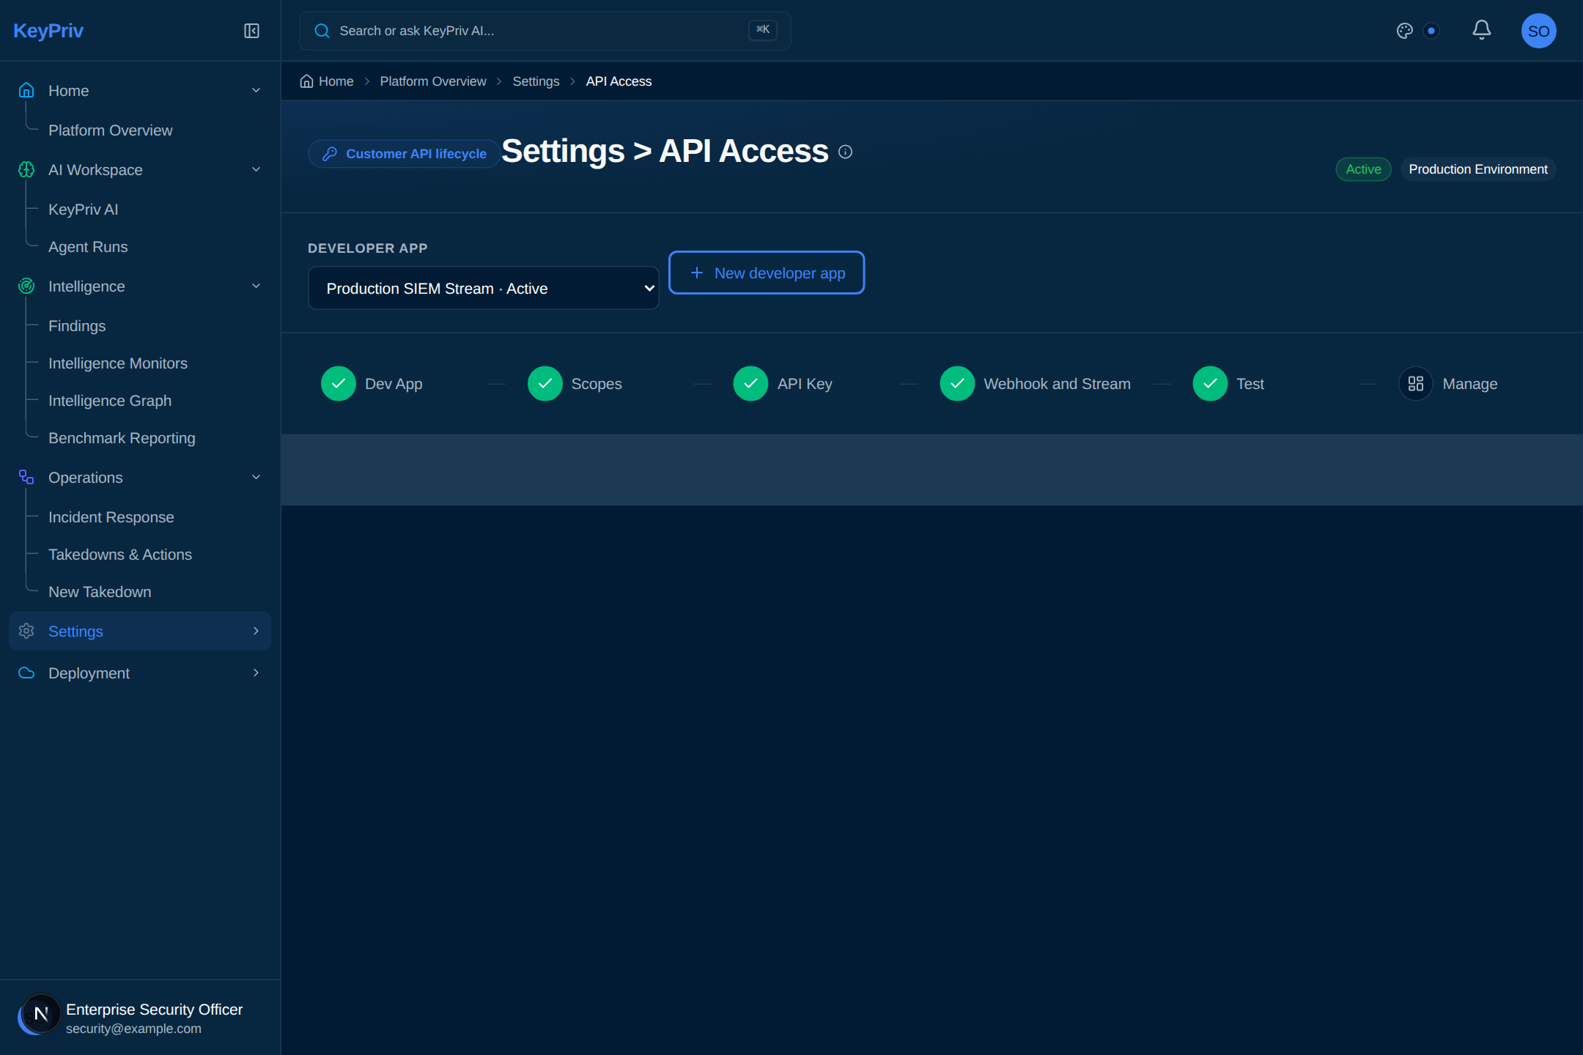The height and width of the screenshot is (1055, 1583).
Task: Click the New developer app button
Action: 767,273
